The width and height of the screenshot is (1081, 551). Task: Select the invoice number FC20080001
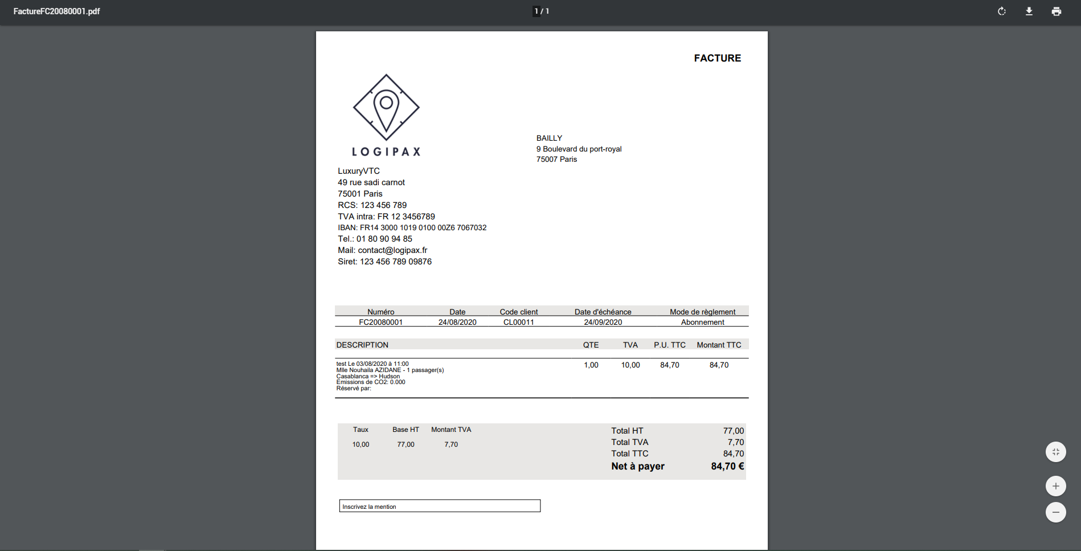[x=380, y=323]
